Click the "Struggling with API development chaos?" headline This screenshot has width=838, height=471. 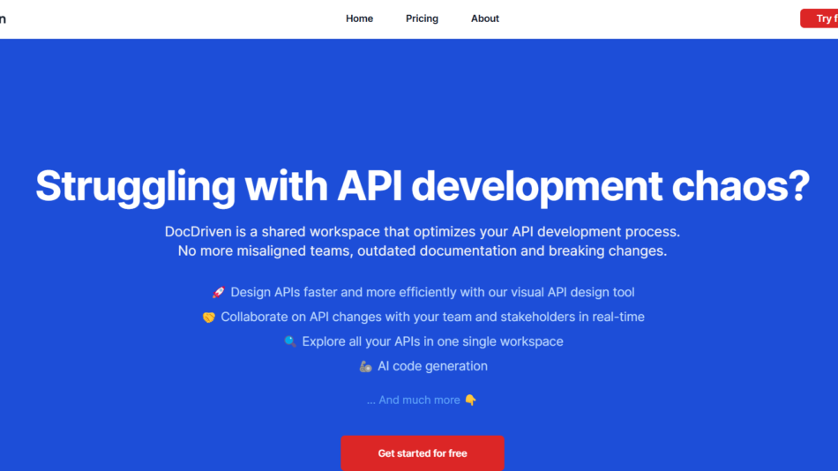point(422,186)
